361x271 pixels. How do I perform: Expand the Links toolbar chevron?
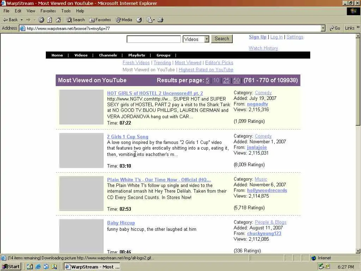pyautogui.click(x=358, y=27)
